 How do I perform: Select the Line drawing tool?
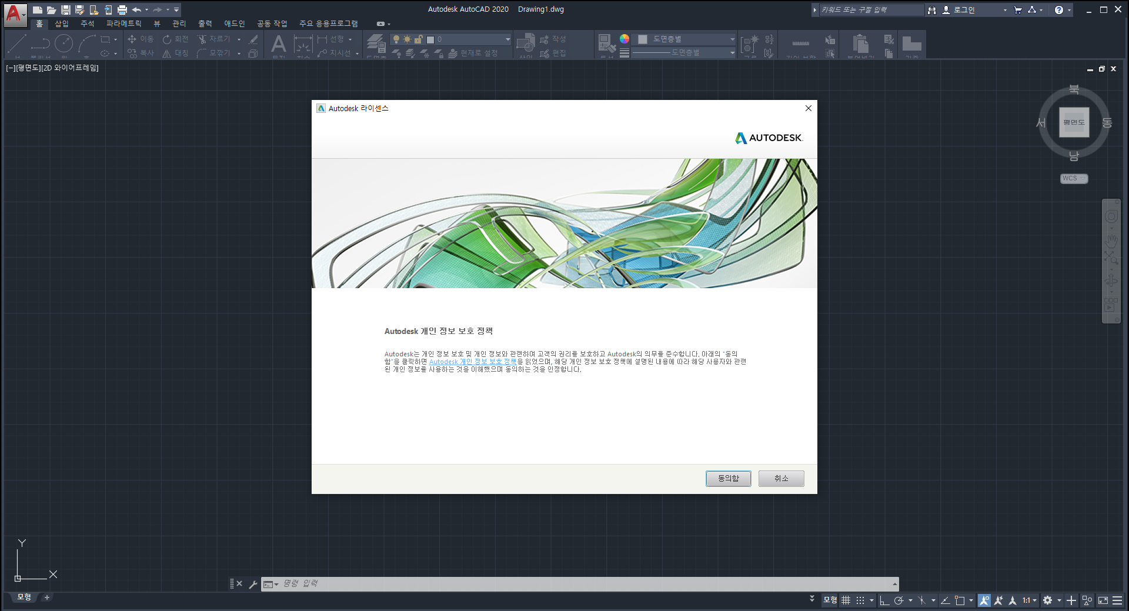point(16,43)
